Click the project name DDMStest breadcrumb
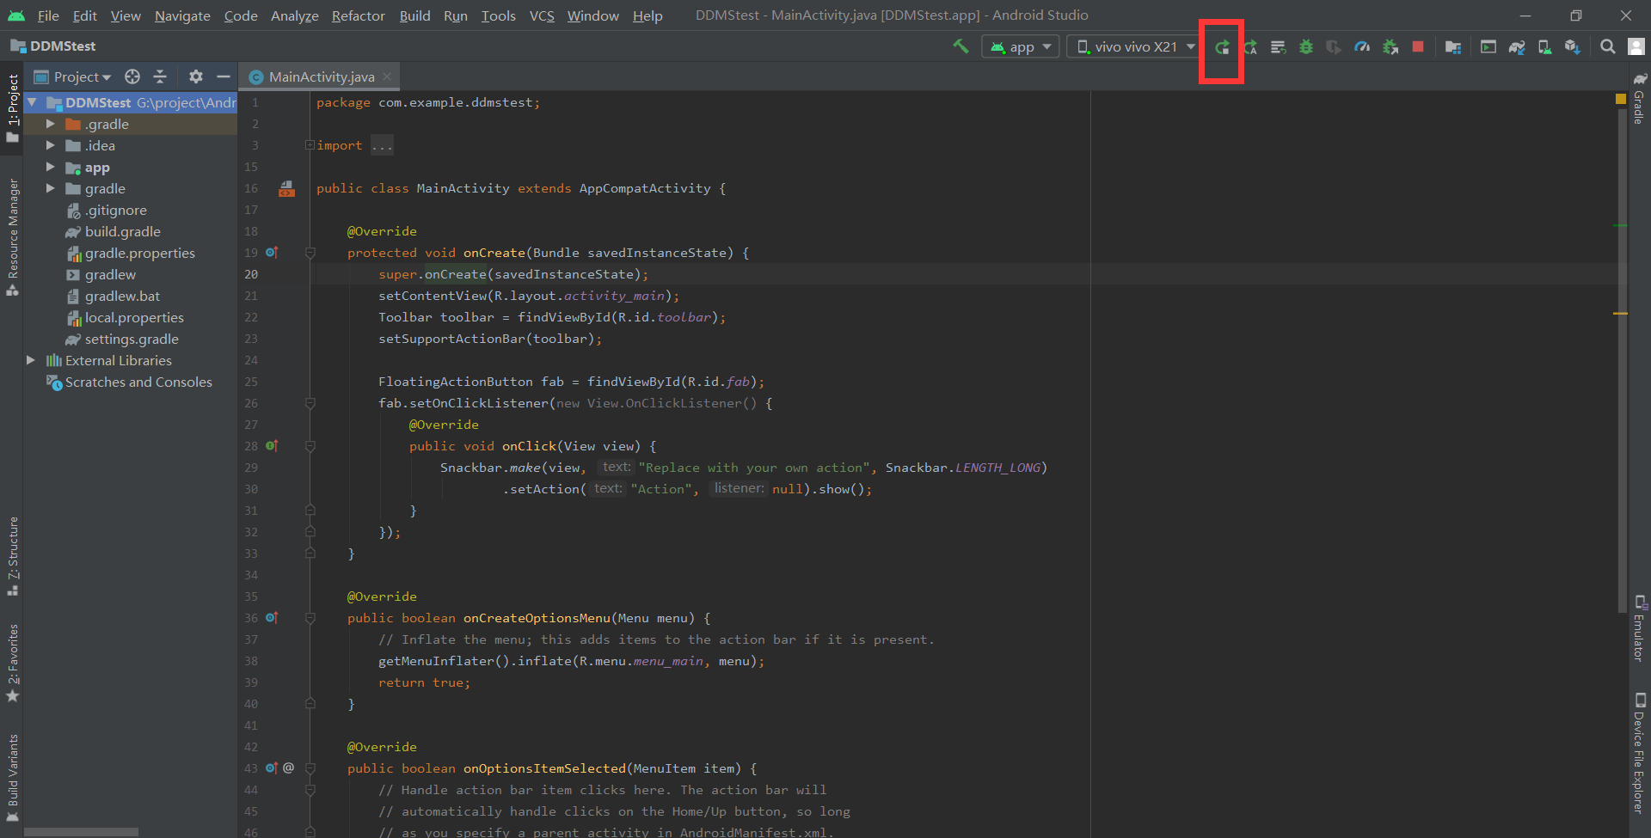The image size is (1651, 838). click(x=52, y=46)
